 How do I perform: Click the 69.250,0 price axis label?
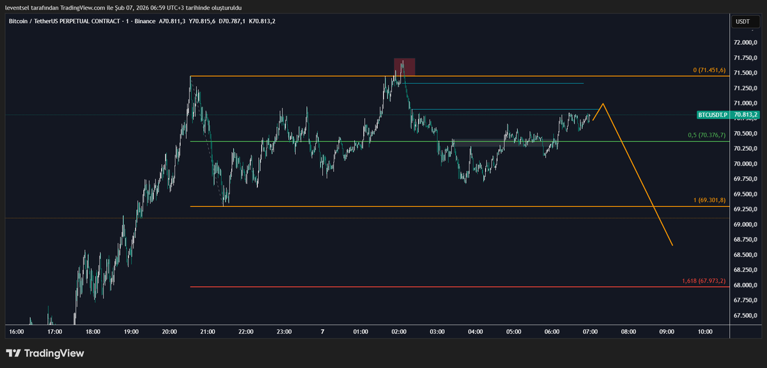[x=745, y=210]
